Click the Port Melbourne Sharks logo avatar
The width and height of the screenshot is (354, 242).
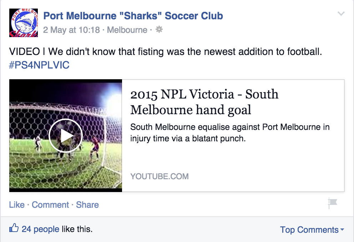24,23
